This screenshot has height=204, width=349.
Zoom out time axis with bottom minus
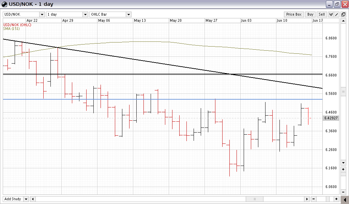(314, 199)
